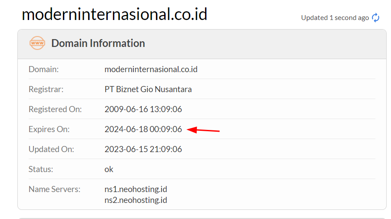Image resolution: width=391 pixels, height=219 pixels.
Task: Click the registrar name PT Biznet Gio Nusantara
Action: [x=148, y=89]
